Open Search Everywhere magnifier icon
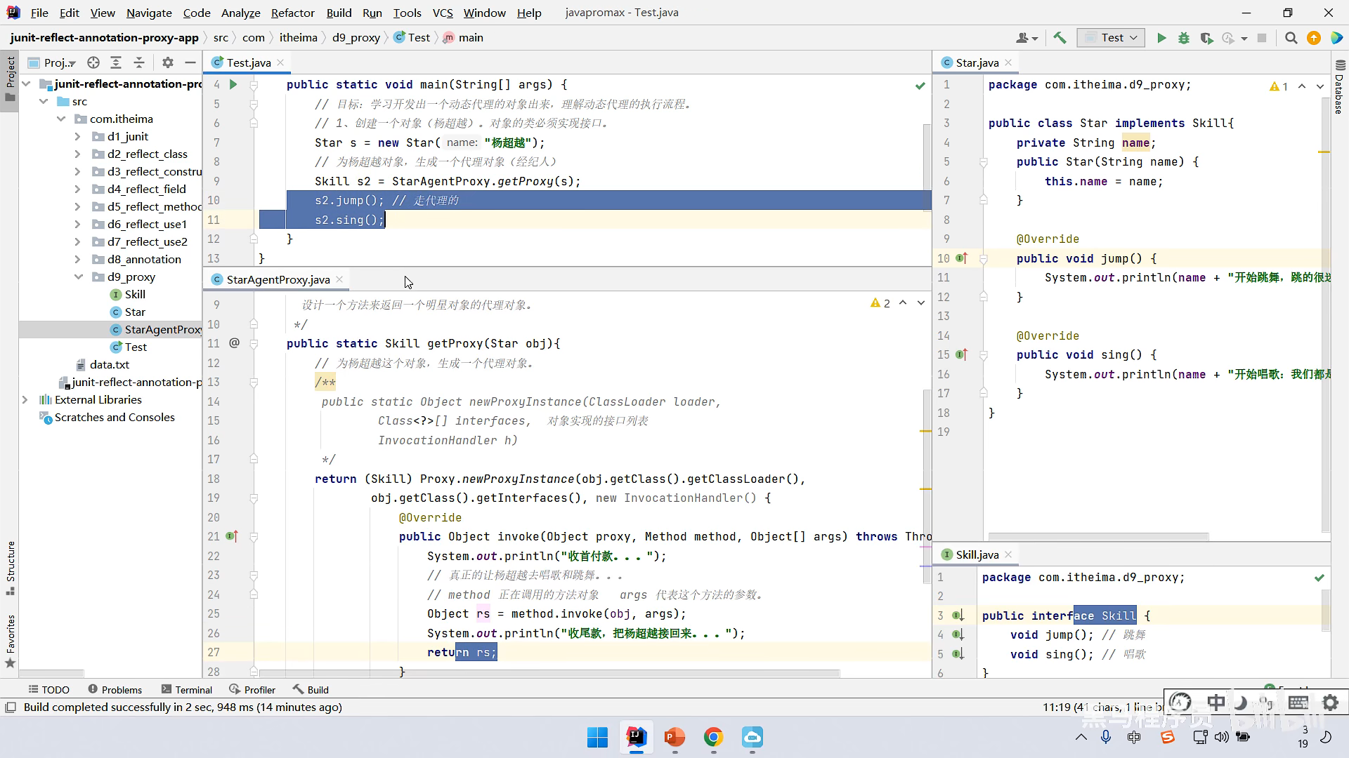Screen dimensions: 1349x758 1291,38
